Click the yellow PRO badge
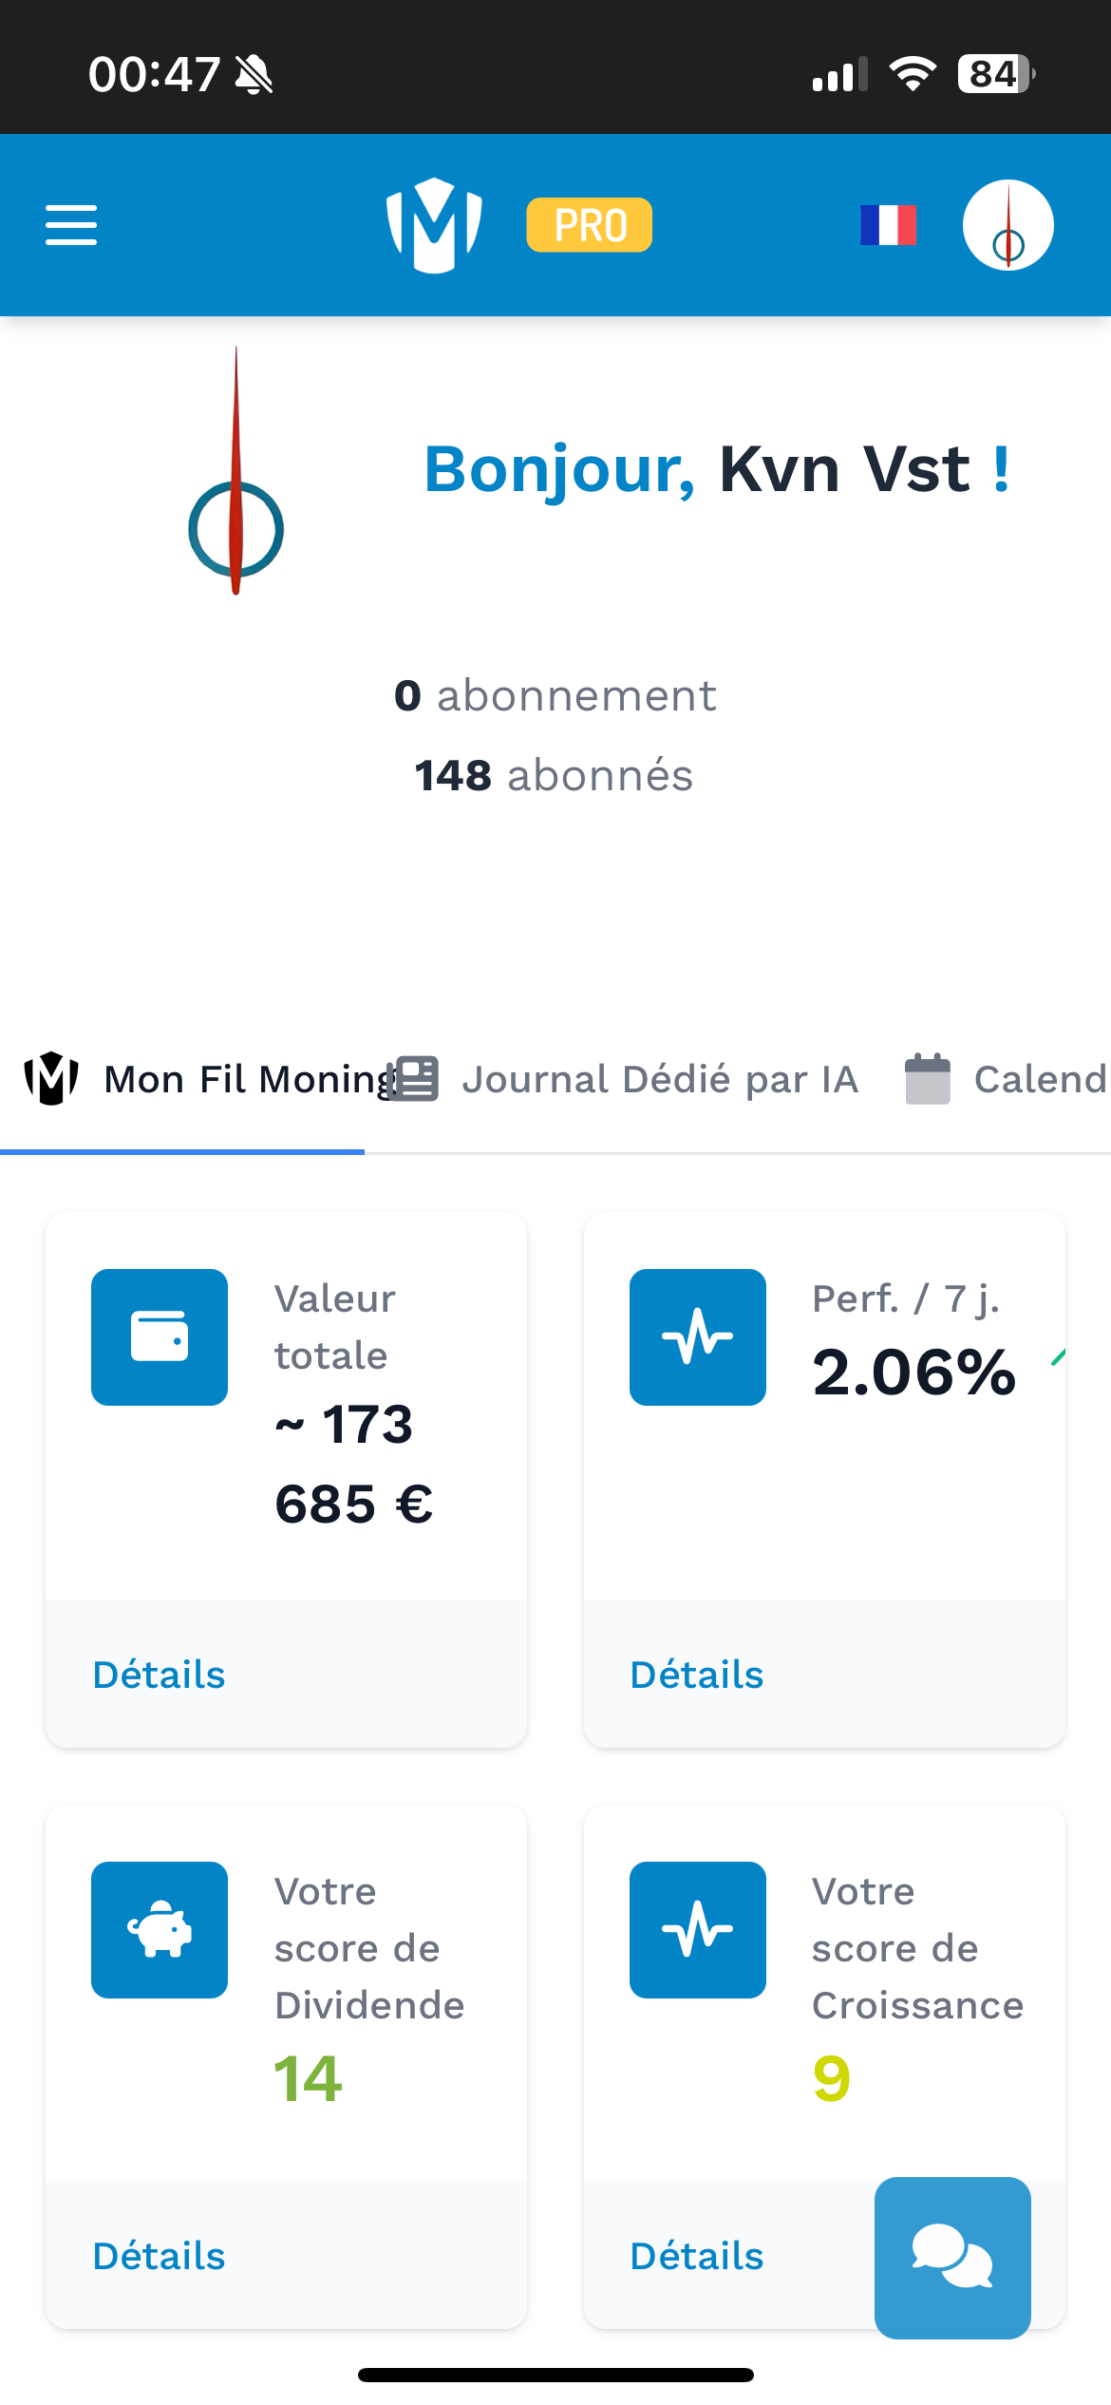Image resolution: width=1111 pixels, height=2405 pixels. click(x=589, y=225)
